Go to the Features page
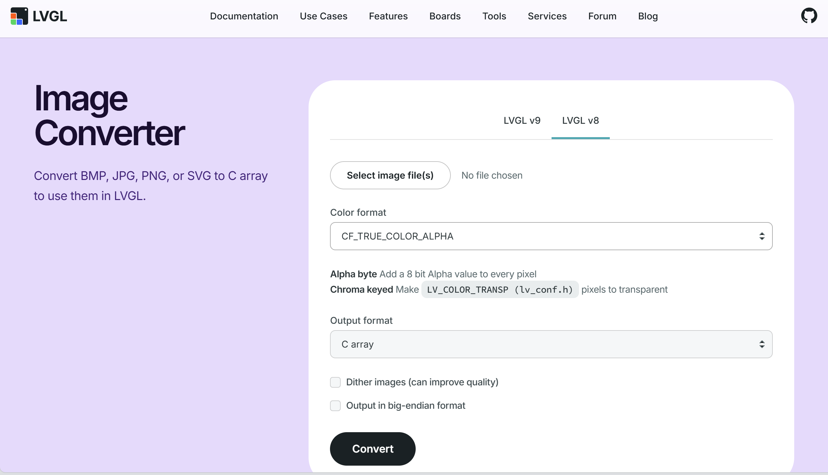 [388, 16]
